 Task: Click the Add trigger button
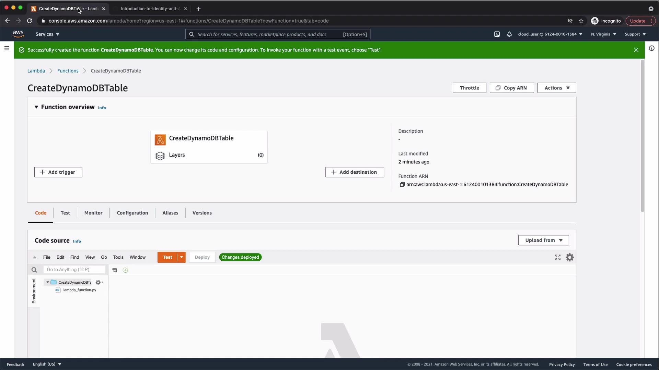[x=58, y=172]
